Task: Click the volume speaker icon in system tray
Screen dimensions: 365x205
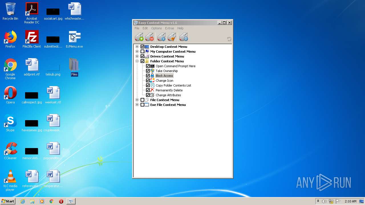Action: pyautogui.click(x=324, y=201)
